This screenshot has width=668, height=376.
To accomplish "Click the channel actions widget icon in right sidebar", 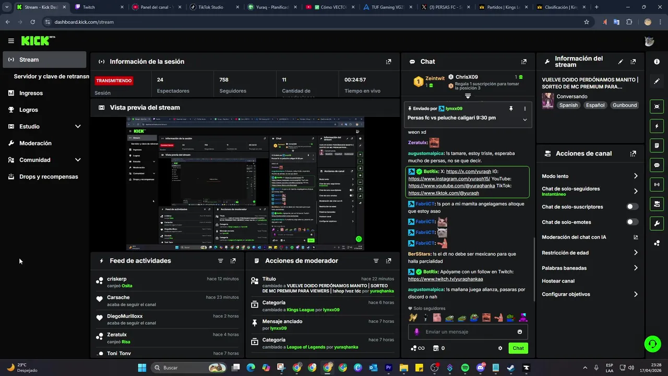I will [657, 203].
